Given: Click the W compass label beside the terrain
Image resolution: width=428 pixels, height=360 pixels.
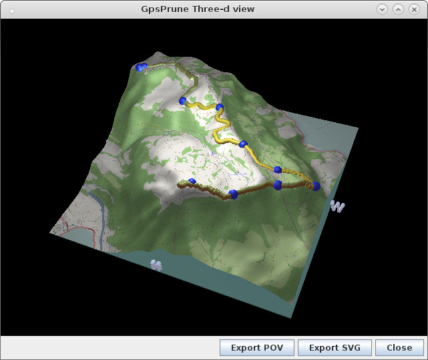Looking at the screenshot, I should (338, 207).
